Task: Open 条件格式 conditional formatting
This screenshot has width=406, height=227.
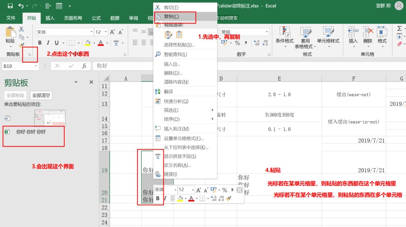Action: click(x=284, y=37)
